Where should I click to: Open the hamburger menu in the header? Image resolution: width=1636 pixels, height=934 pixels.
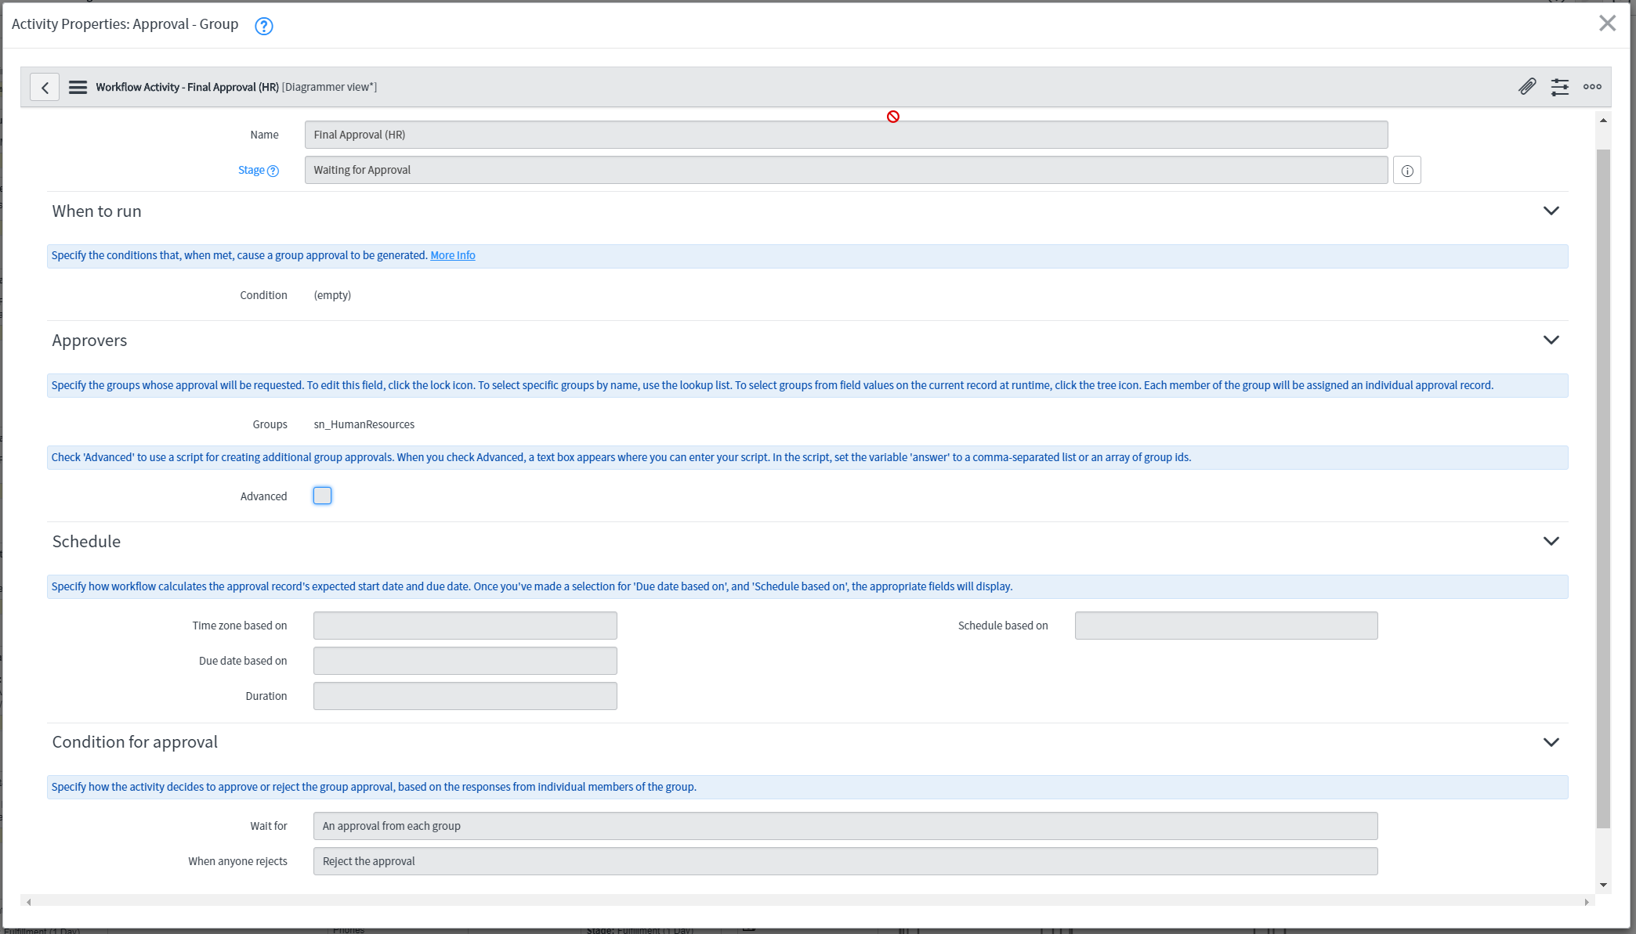tap(78, 87)
